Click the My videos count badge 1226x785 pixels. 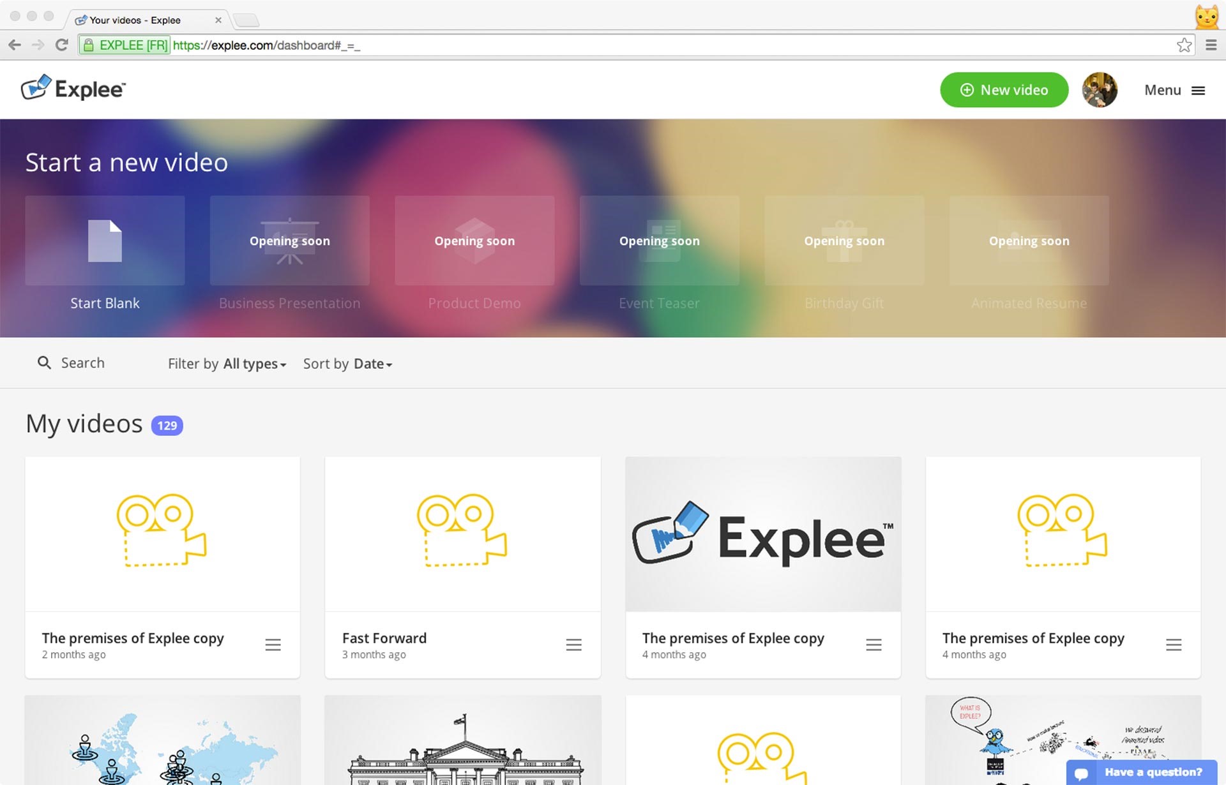(166, 424)
